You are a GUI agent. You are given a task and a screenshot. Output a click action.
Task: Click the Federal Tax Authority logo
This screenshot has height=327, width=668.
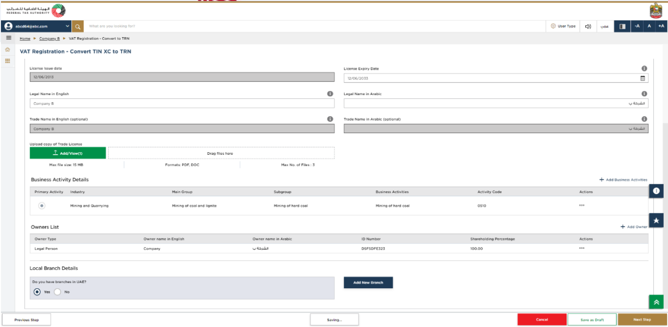click(36, 11)
